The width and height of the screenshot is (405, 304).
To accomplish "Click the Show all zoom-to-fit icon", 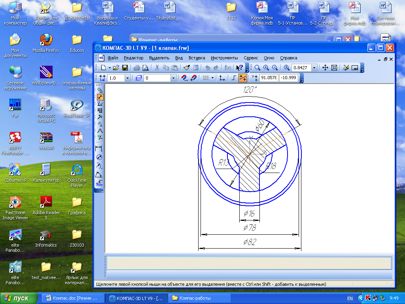I will (x=334, y=68).
